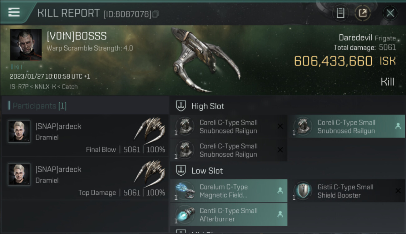Open the Top Damage ardeck portrait
This screenshot has width=406, height=234.
click(x=19, y=174)
